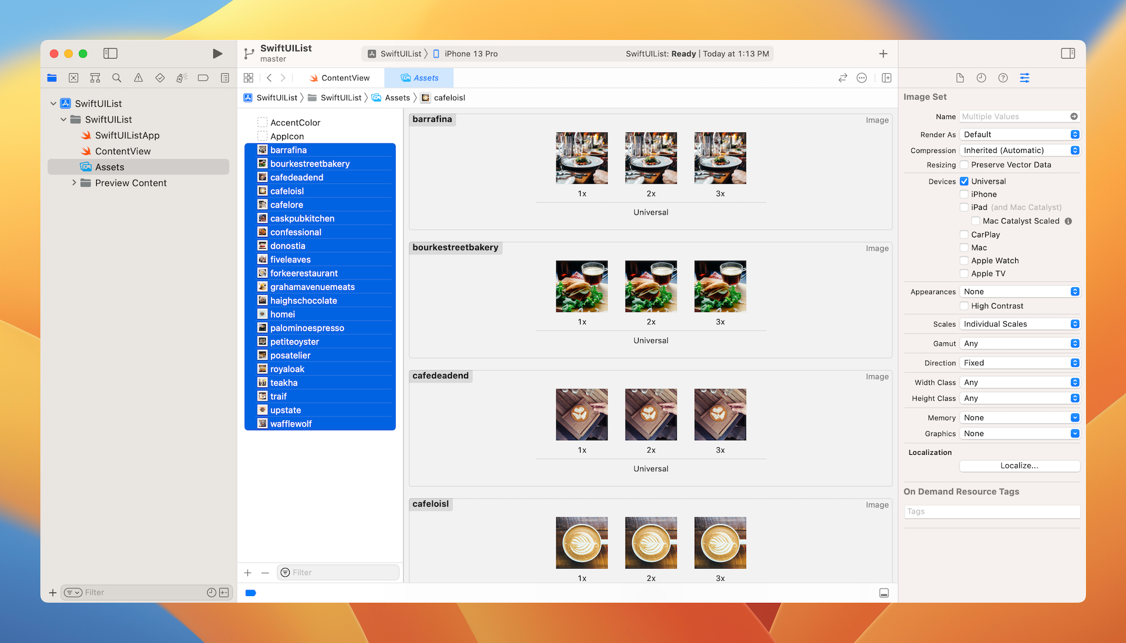Open the Find navigator
This screenshot has width=1126, height=643.
tap(116, 77)
